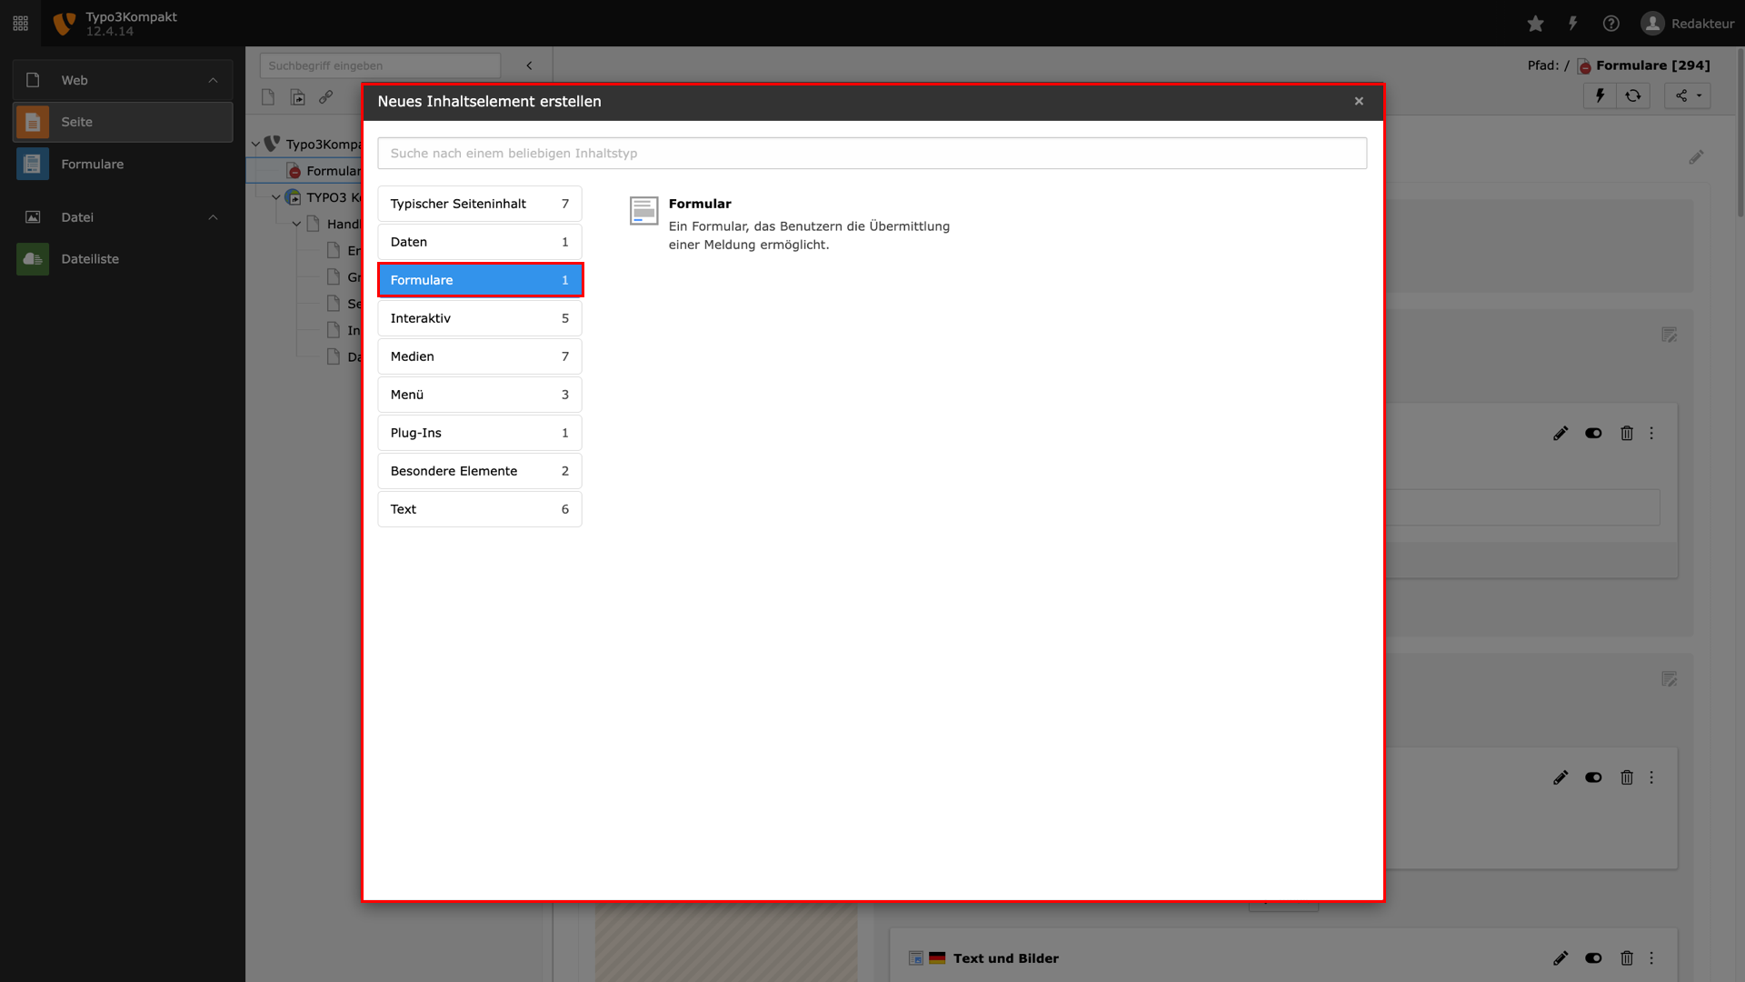Toggle visibility of first content element
The height and width of the screenshot is (982, 1745).
click(x=1593, y=434)
